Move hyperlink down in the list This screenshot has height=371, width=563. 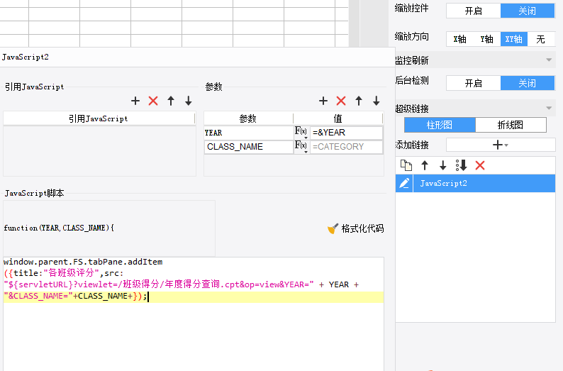(442, 165)
